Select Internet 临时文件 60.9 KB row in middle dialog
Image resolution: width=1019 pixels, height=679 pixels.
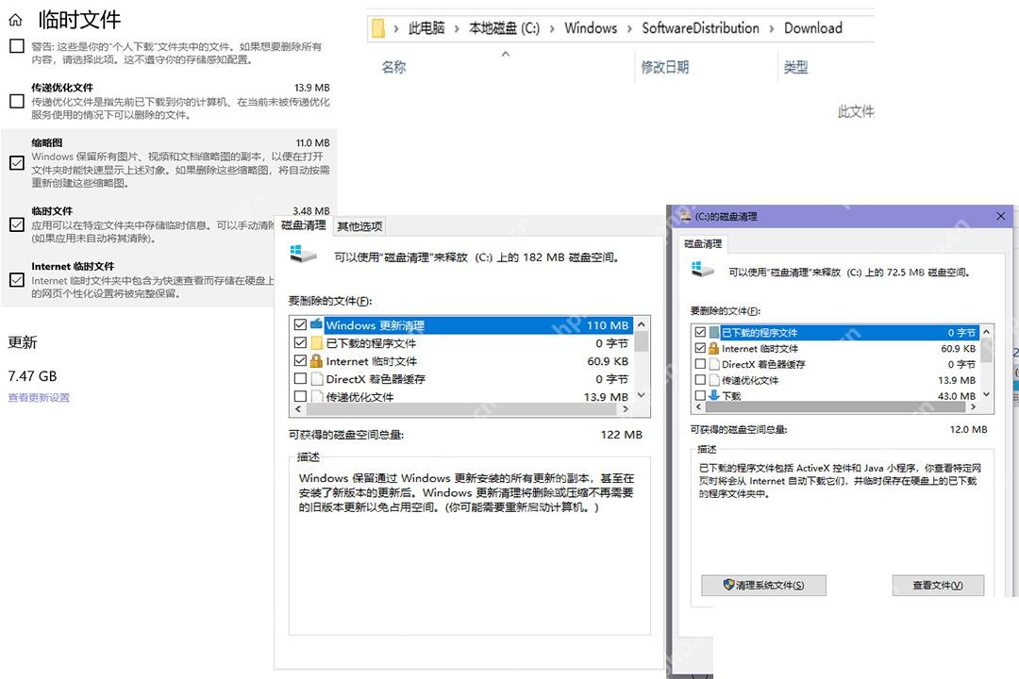pyautogui.click(x=462, y=360)
